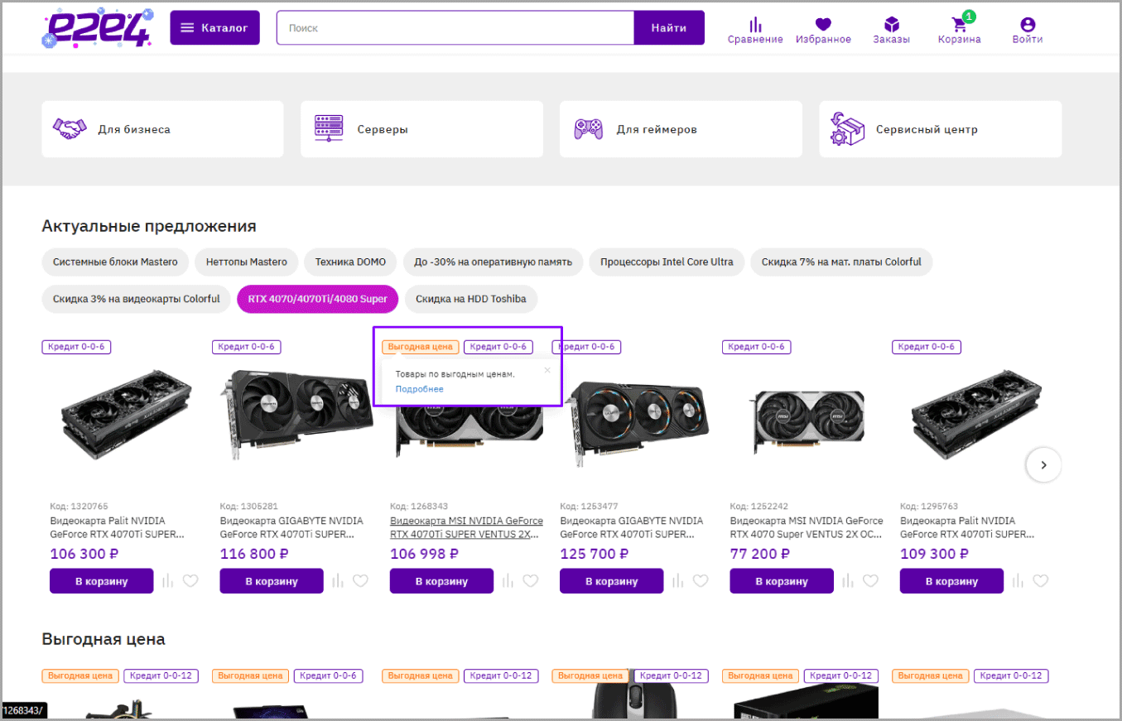
Task: Click Кредит 0-0-6 badge on first Palit card
Action: pyautogui.click(x=76, y=347)
